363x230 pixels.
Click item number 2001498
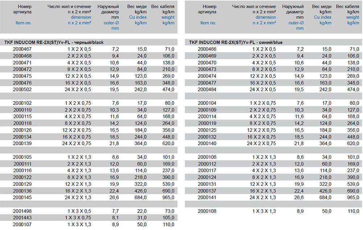[x=22, y=211]
